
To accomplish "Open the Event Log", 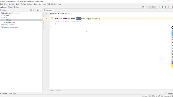I will 169,93.
